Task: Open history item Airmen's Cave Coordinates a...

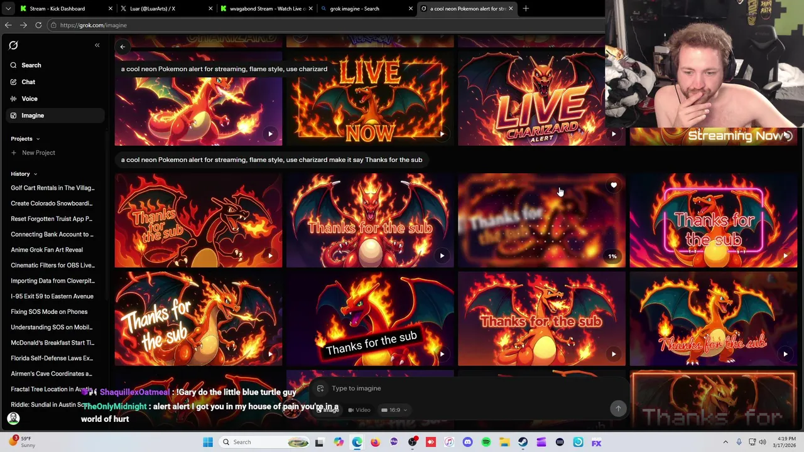Action: tap(52, 374)
